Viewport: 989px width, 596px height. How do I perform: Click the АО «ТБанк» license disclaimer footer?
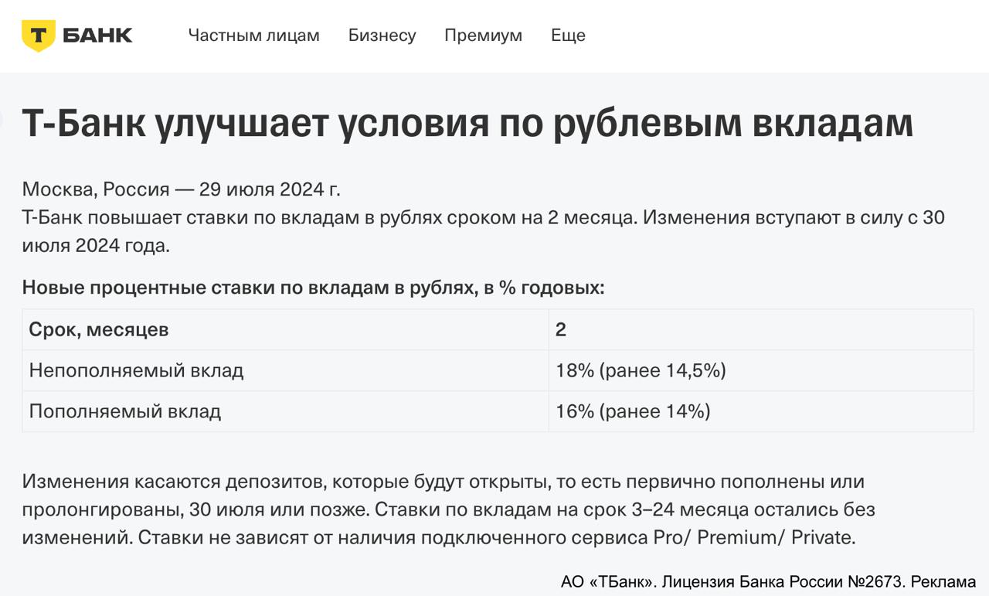pyautogui.click(x=768, y=581)
